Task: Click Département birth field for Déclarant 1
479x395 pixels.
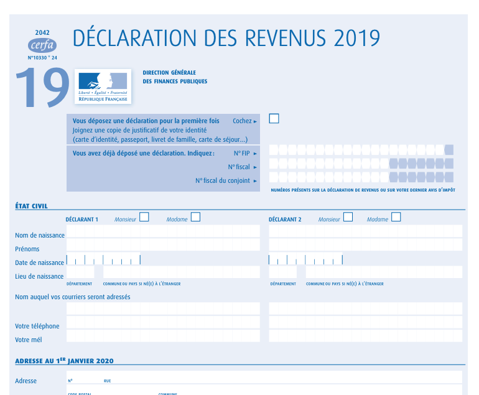Action: [x=80, y=272]
